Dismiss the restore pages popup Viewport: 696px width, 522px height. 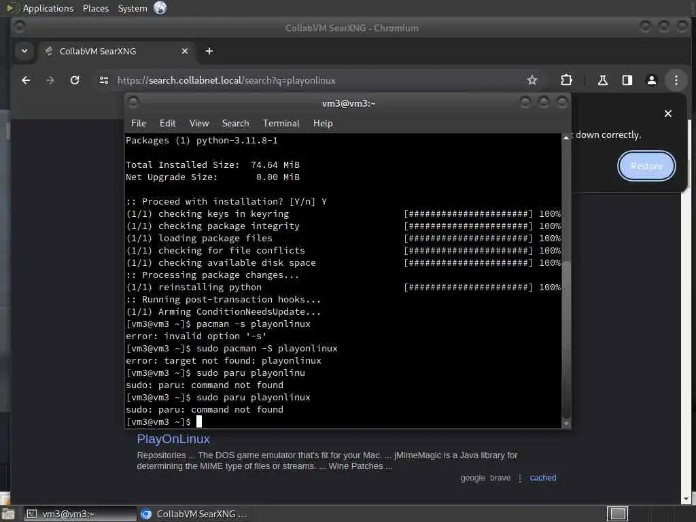click(x=667, y=114)
